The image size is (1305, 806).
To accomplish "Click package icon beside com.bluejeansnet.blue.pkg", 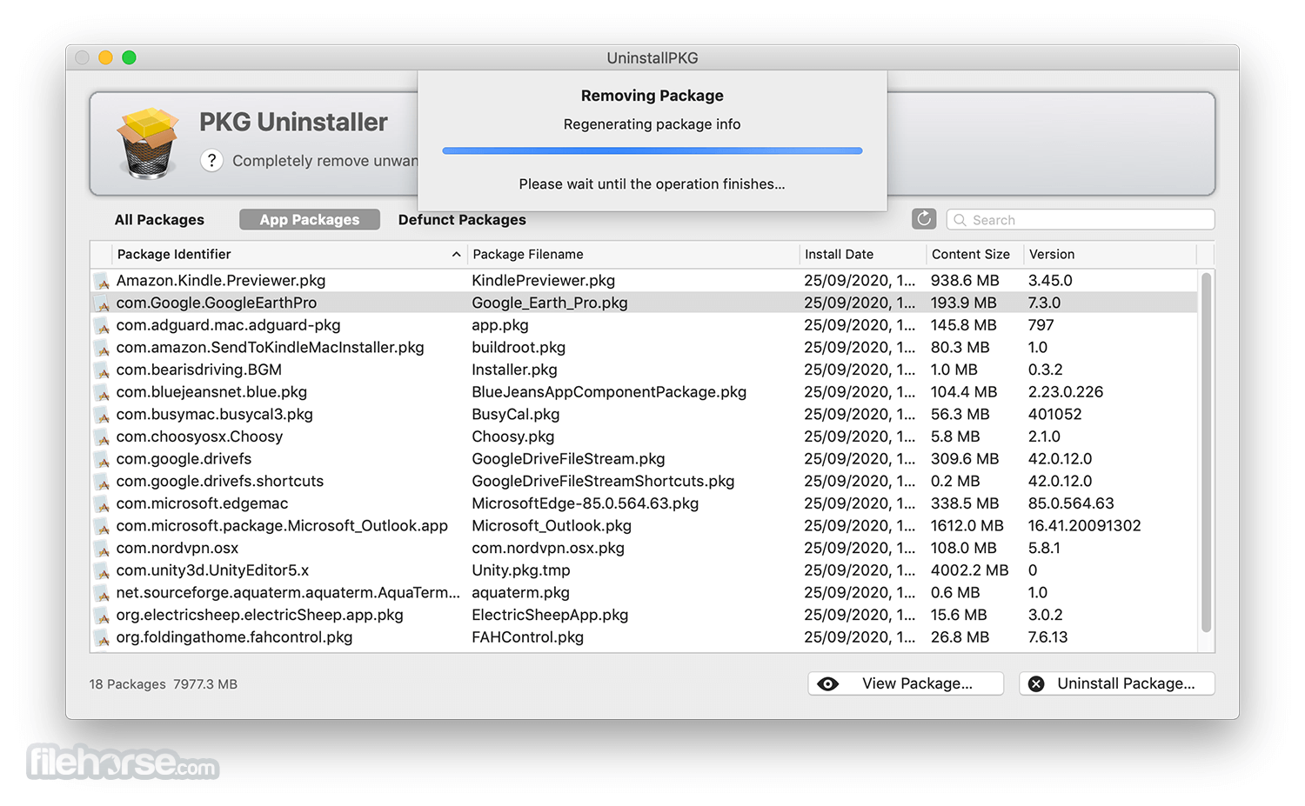I will [x=103, y=392].
